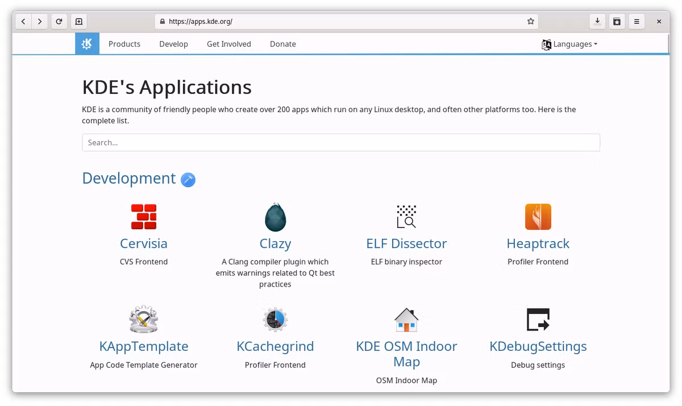Viewport: 682px width, 406px height.
Task: Open the downloads icon in toolbar
Action: coord(597,22)
